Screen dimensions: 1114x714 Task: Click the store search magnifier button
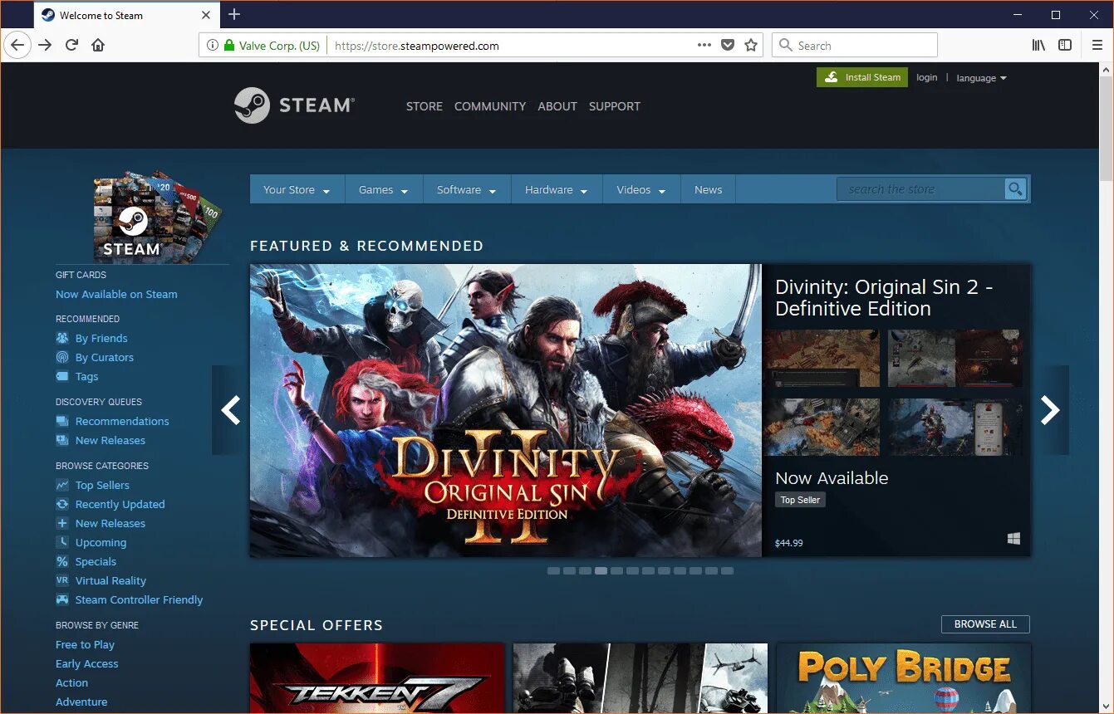click(1015, 189)
